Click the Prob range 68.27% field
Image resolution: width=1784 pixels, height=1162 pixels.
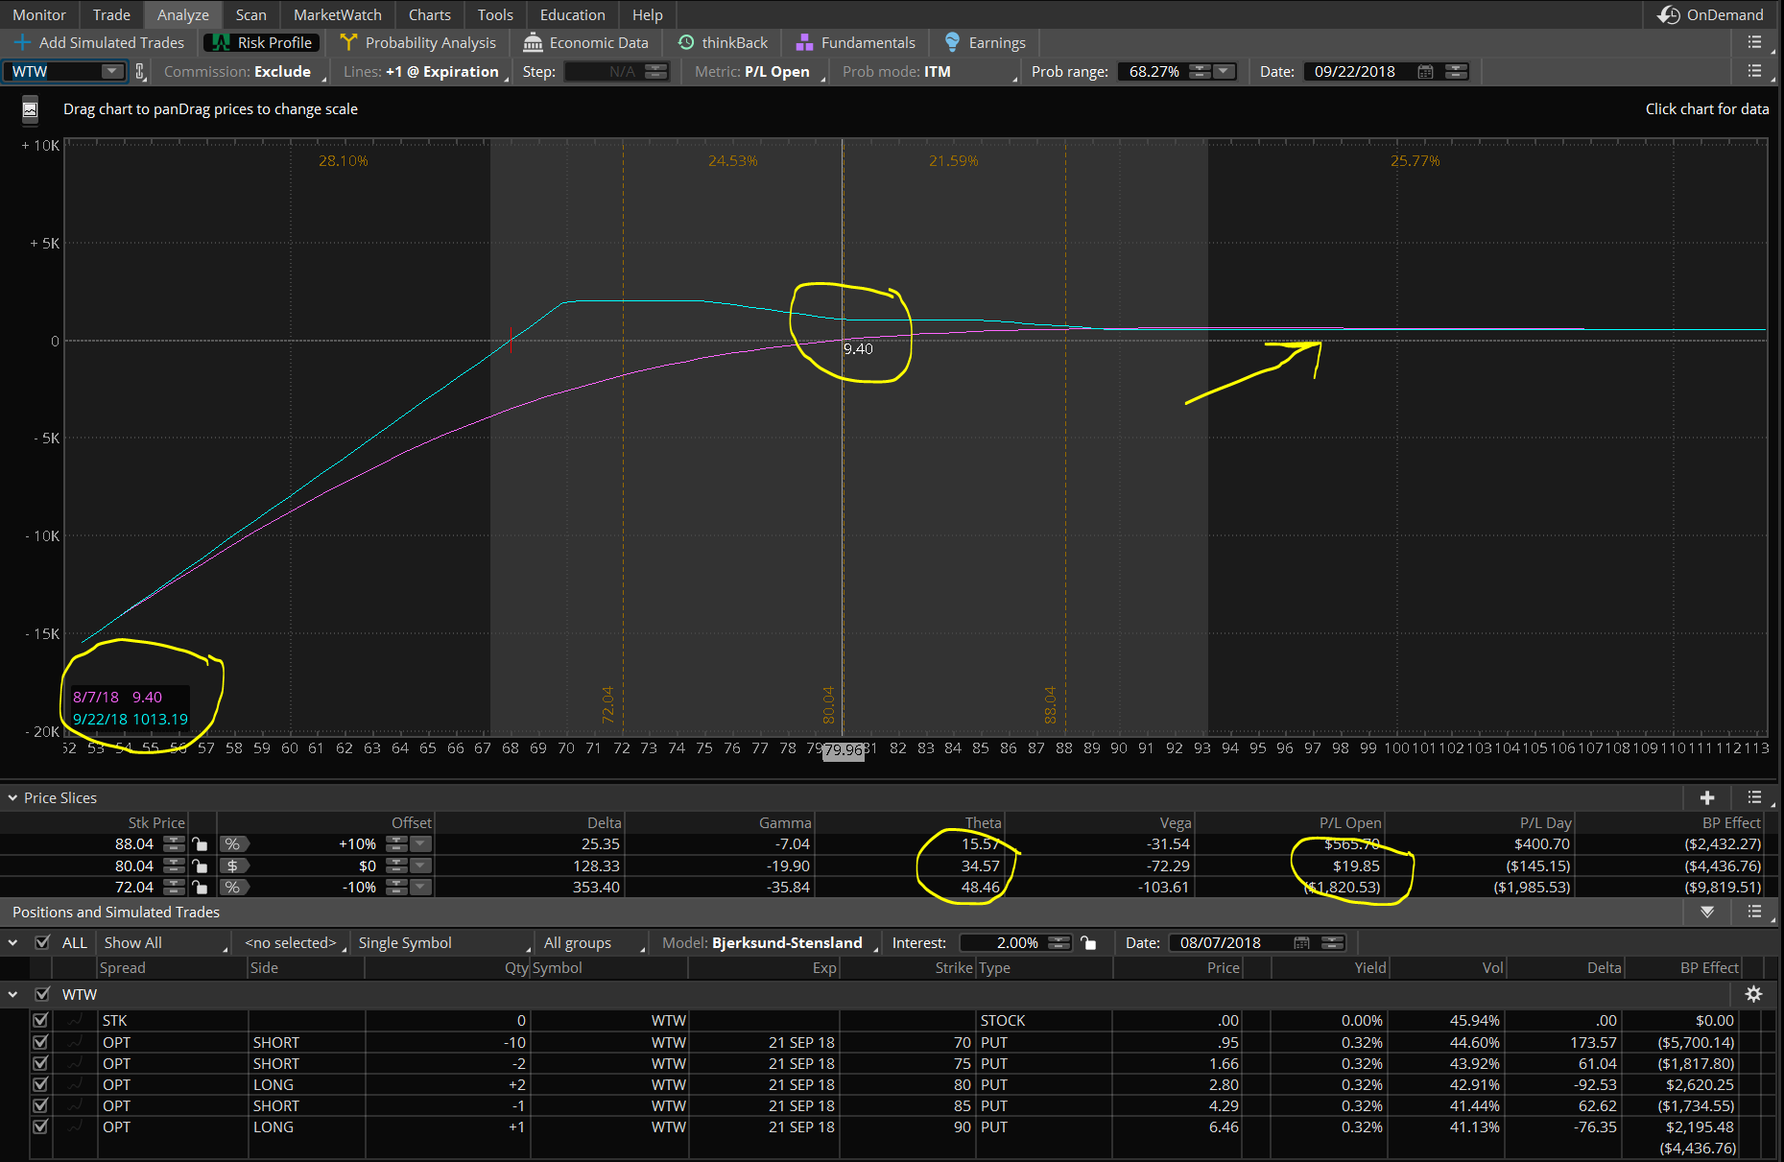pos(1154,71)
